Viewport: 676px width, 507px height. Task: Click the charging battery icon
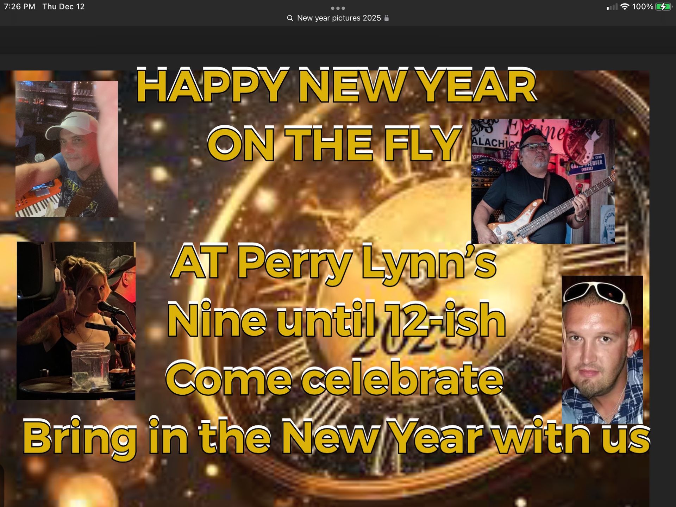[663, 7]
